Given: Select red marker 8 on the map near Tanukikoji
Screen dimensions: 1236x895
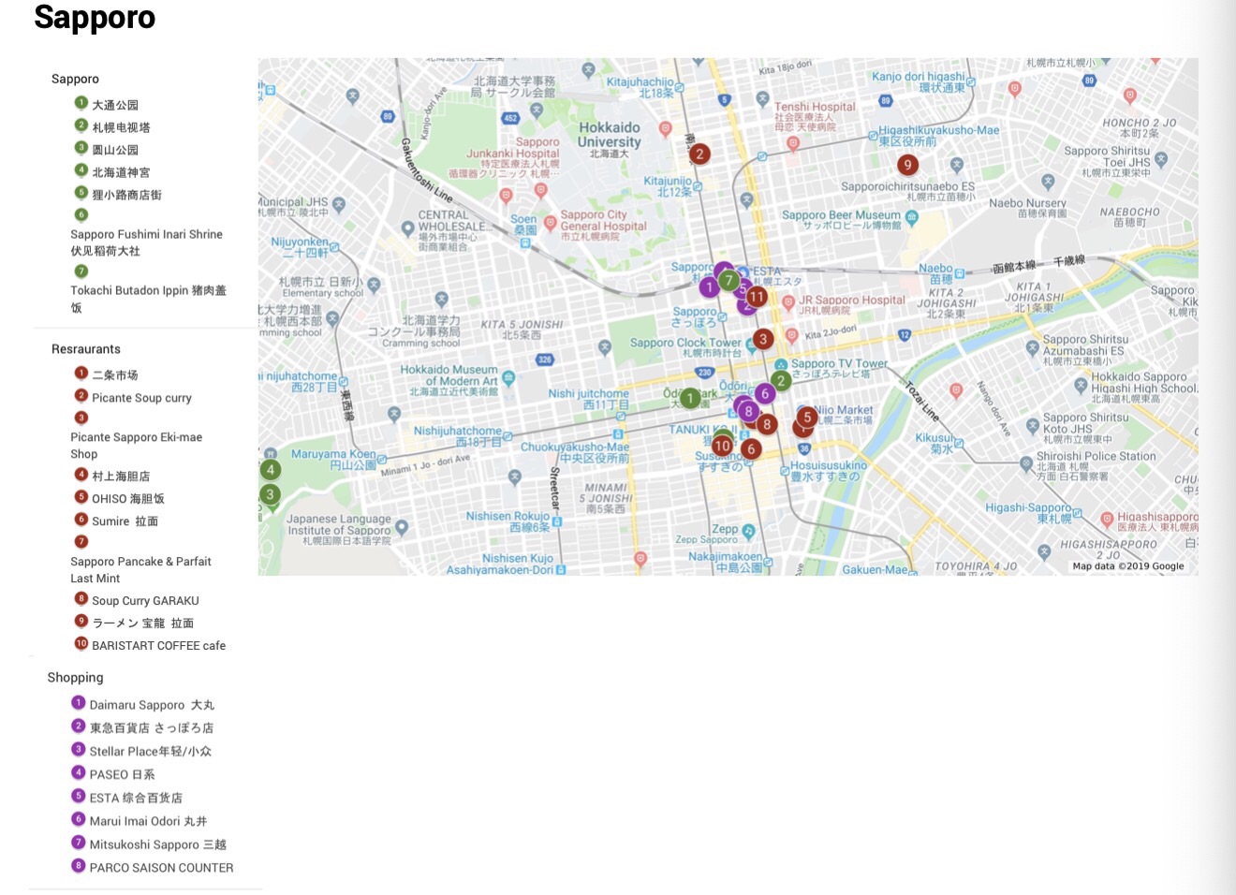Looking at the screenshot, I should tap(767, 424).
